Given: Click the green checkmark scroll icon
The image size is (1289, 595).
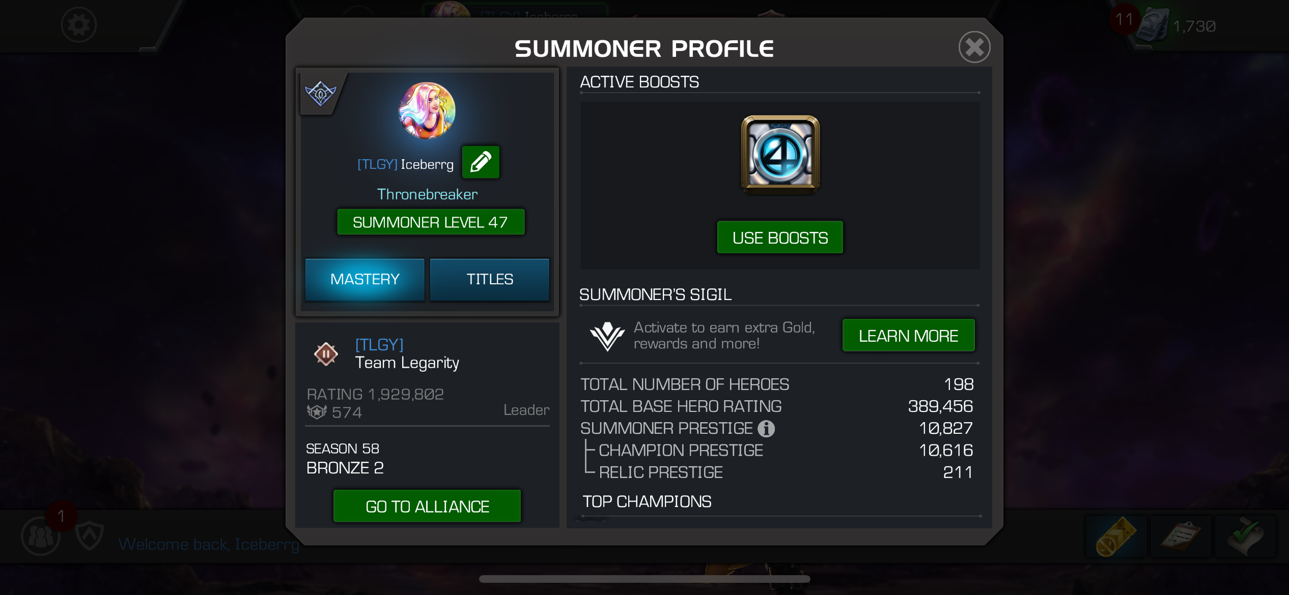Looking at the screenshot, I should (x=1246, y=537).
